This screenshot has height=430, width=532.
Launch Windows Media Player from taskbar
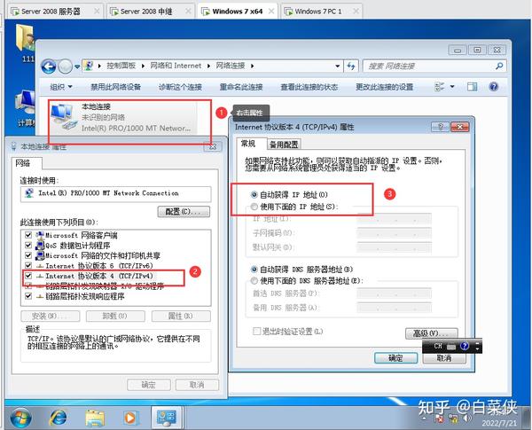pos(130,418)
